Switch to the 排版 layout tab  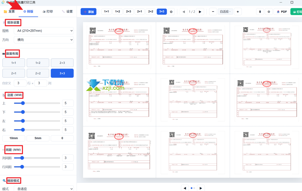[28, 11]
